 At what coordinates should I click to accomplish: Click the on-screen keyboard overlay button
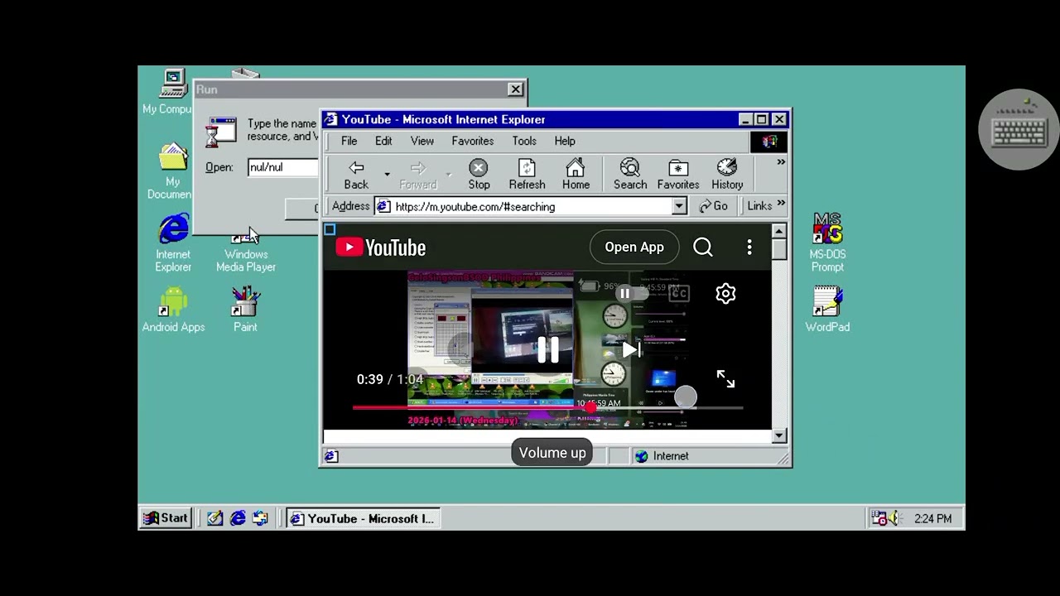pyautogui.click(x=1019, y=130)
